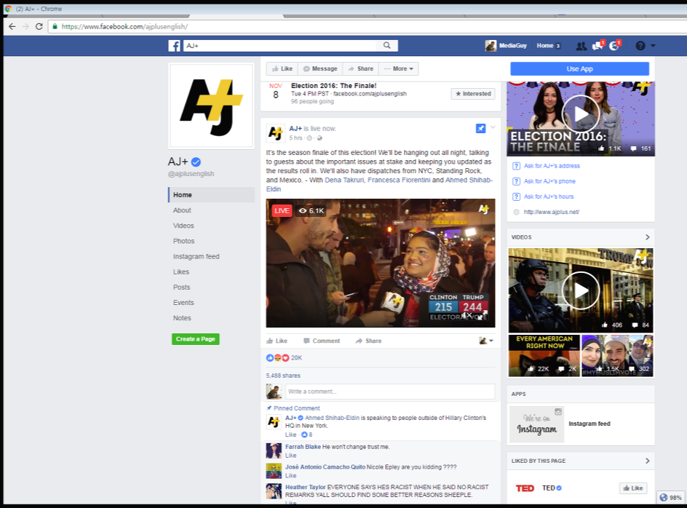Open the #MyMuslimVote video thumbnail
Screen dimensions: 687x508
point(617,355)
